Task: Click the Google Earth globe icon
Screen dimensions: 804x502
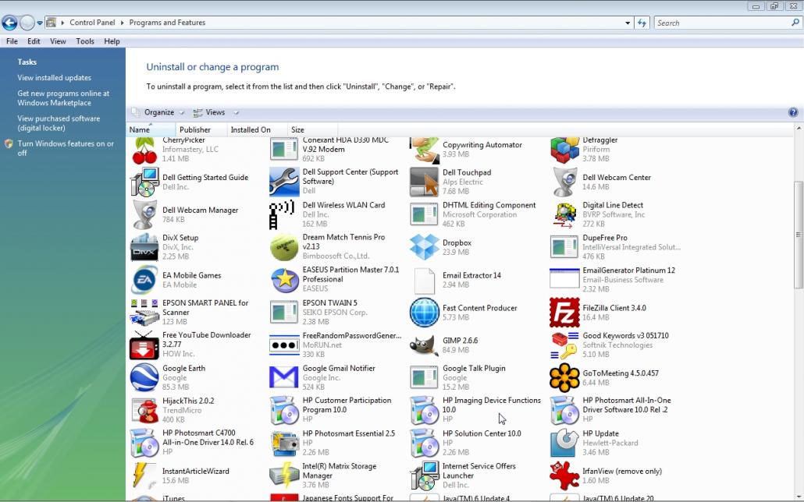Action: (144, 377)
